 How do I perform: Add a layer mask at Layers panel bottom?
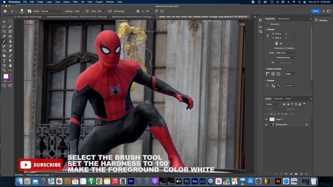point(286,174)
